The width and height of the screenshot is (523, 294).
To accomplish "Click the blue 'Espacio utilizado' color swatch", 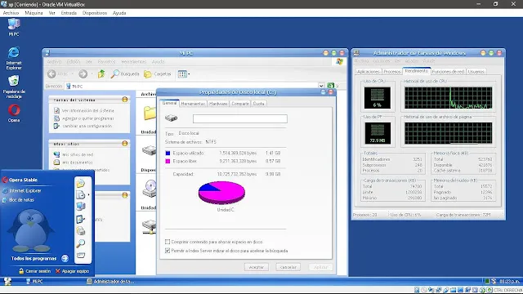I will [x=168, y=153].
